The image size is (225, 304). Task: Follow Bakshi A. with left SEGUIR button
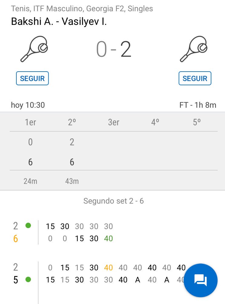point(32,78)
